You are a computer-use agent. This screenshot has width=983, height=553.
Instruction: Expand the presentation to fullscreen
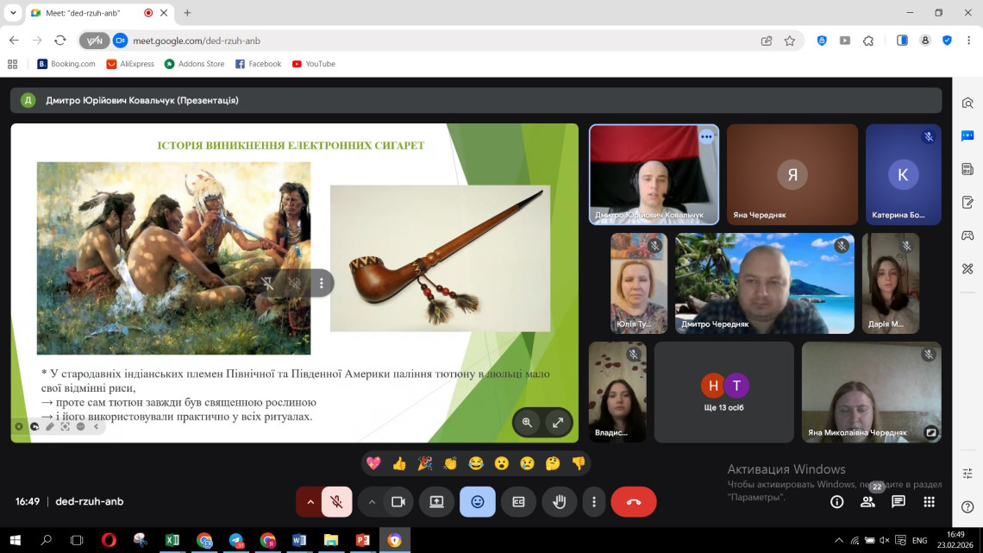click(558, 422)
